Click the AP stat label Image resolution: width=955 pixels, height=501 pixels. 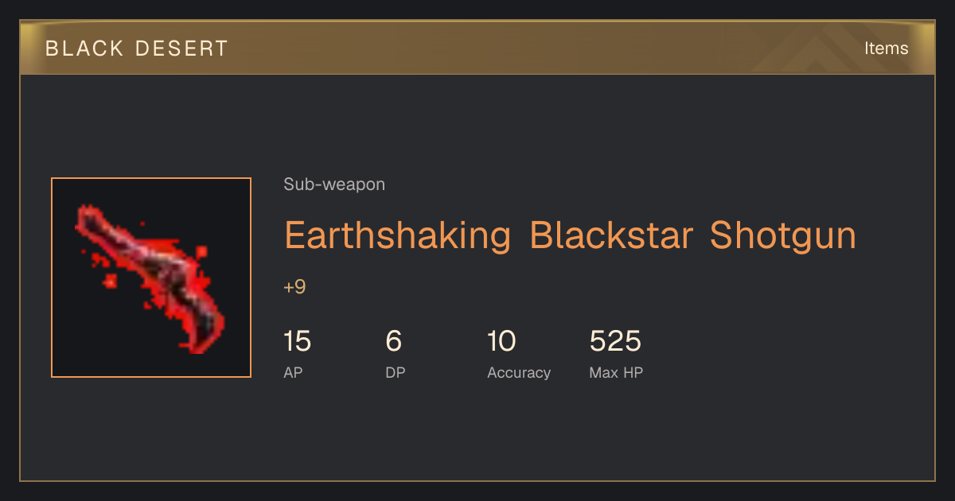point(293,372)
